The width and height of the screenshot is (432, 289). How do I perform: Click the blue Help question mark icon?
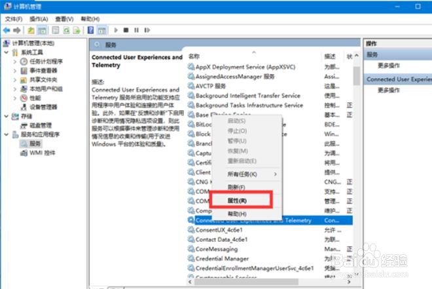(90, 30)
